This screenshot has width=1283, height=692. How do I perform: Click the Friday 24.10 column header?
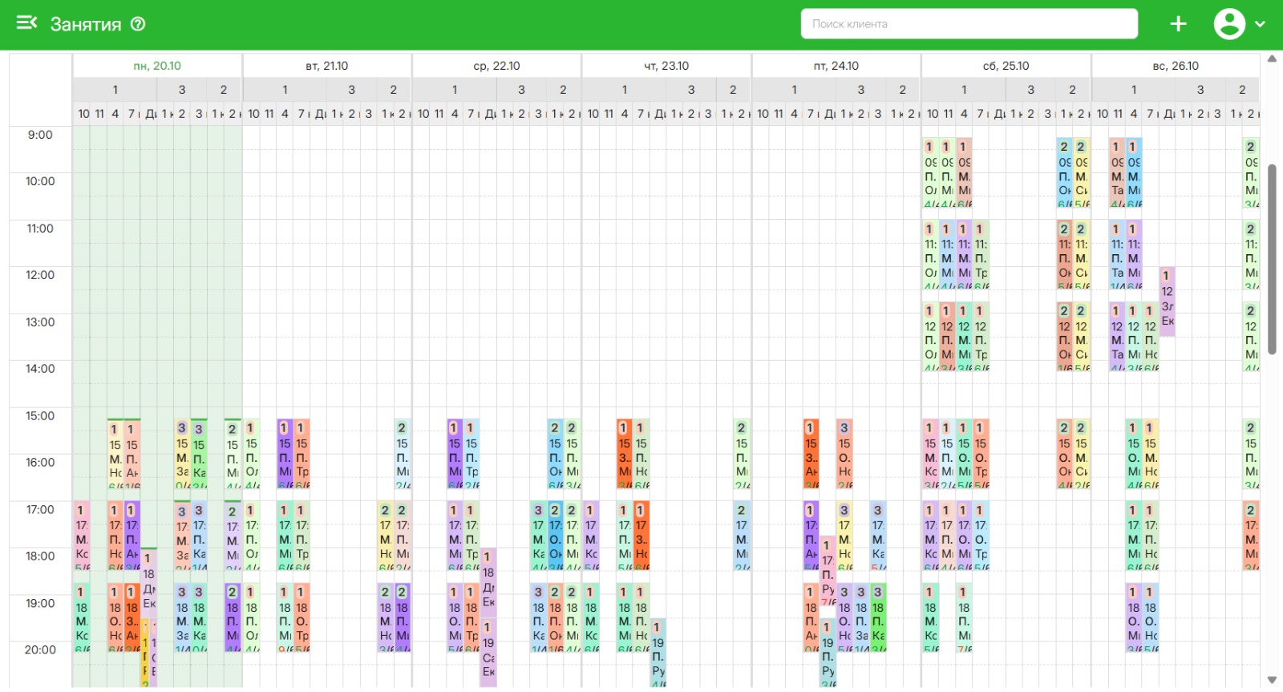tap(836, 66)
